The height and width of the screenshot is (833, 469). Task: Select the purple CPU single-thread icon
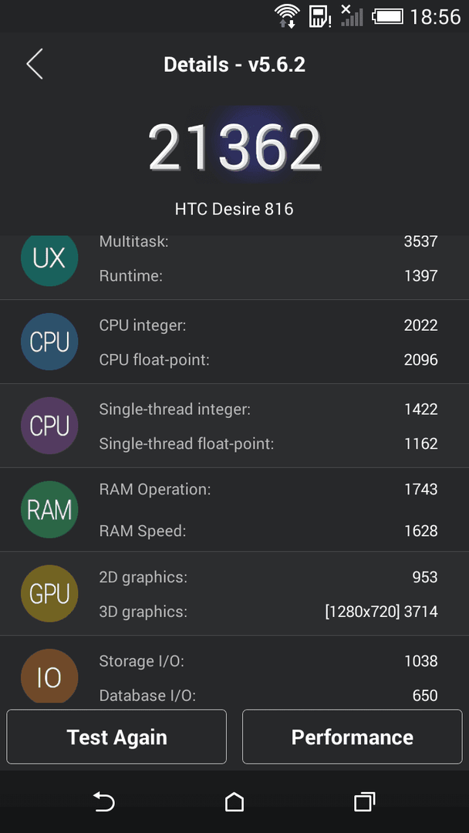pyautogui.click(x=49, y=426)
